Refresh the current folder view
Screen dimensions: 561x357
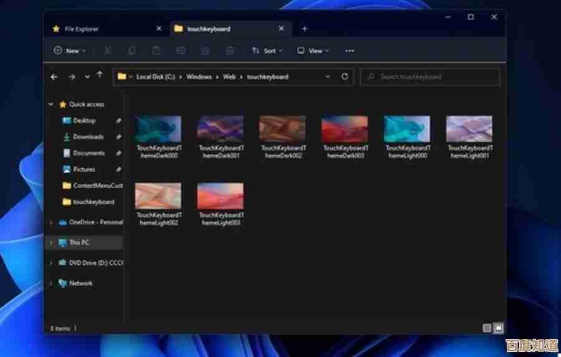pos(345,77)
